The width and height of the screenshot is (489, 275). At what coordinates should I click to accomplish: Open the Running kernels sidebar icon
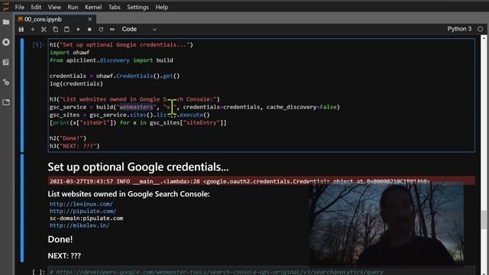(6, 42)
